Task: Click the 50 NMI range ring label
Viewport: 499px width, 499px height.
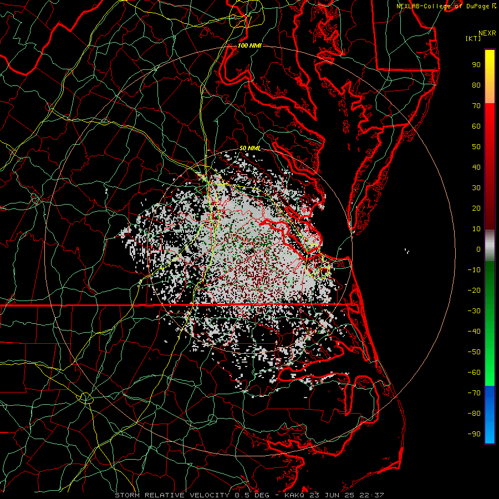Action: click(250, 148)
